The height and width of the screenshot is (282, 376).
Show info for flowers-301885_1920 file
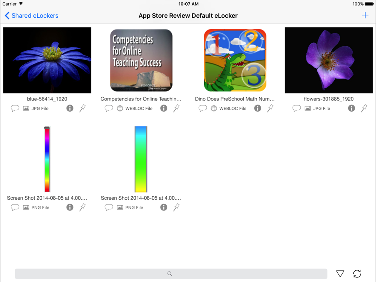352,108
